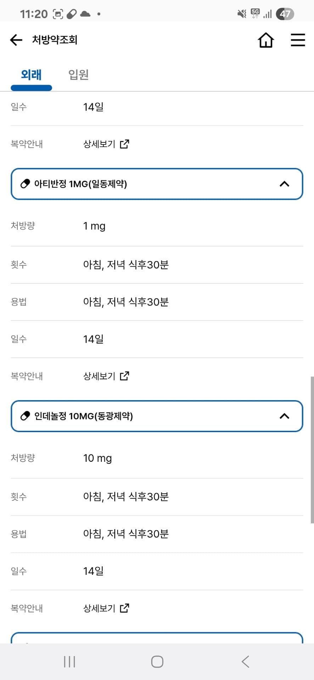
Task: Tap the back arrow in header
Action: (16, 40)
